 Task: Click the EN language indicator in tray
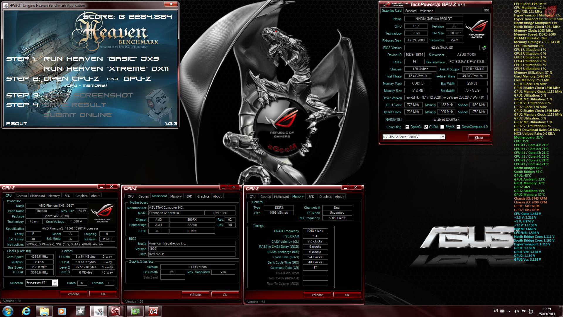coord(496,311)
